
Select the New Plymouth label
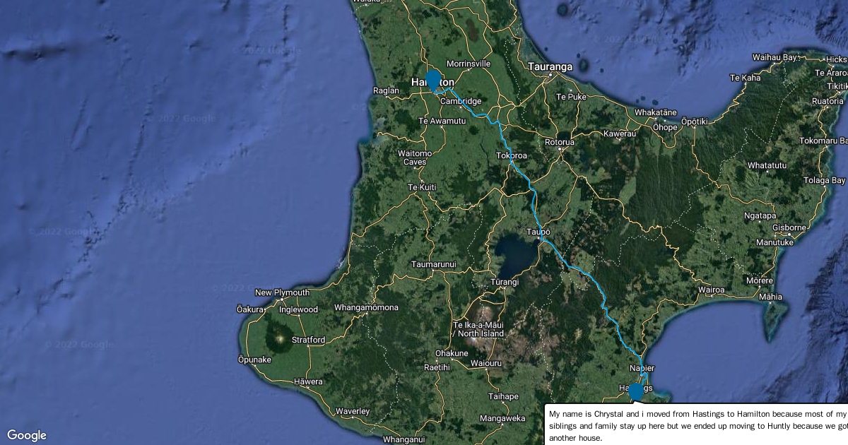tap(282, 292)
